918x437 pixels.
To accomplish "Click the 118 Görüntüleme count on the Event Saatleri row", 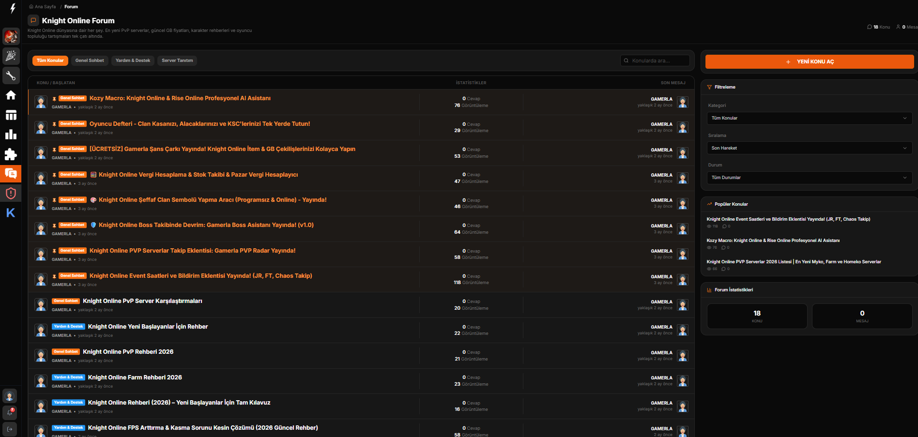I will 471,283.
